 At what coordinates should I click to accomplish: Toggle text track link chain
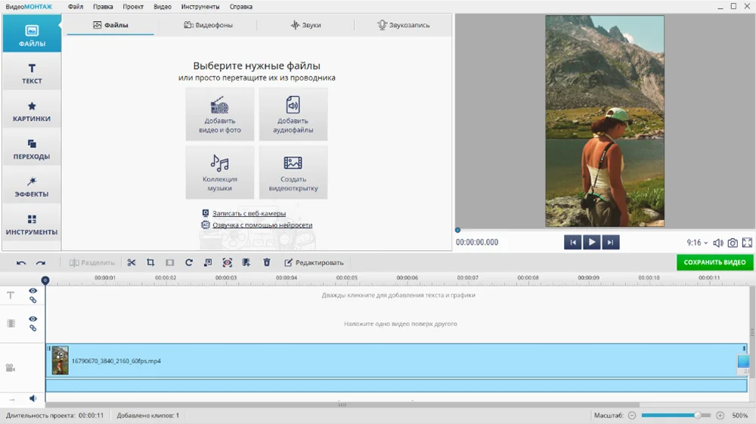33,300
